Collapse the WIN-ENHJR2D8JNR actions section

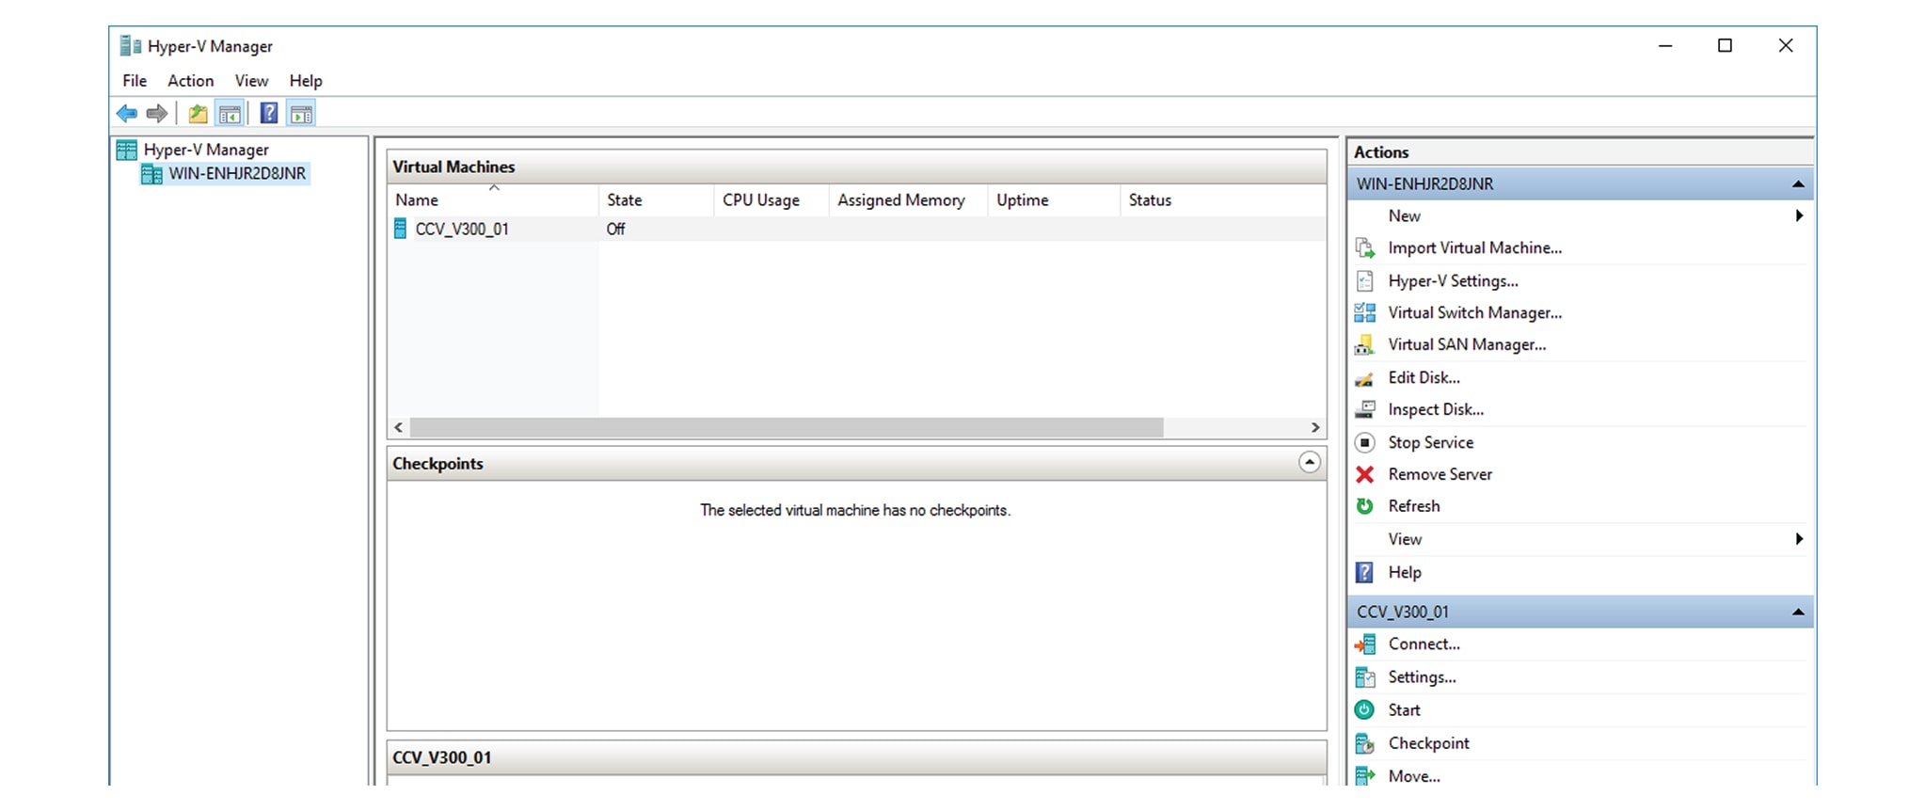coord(1798,184)
